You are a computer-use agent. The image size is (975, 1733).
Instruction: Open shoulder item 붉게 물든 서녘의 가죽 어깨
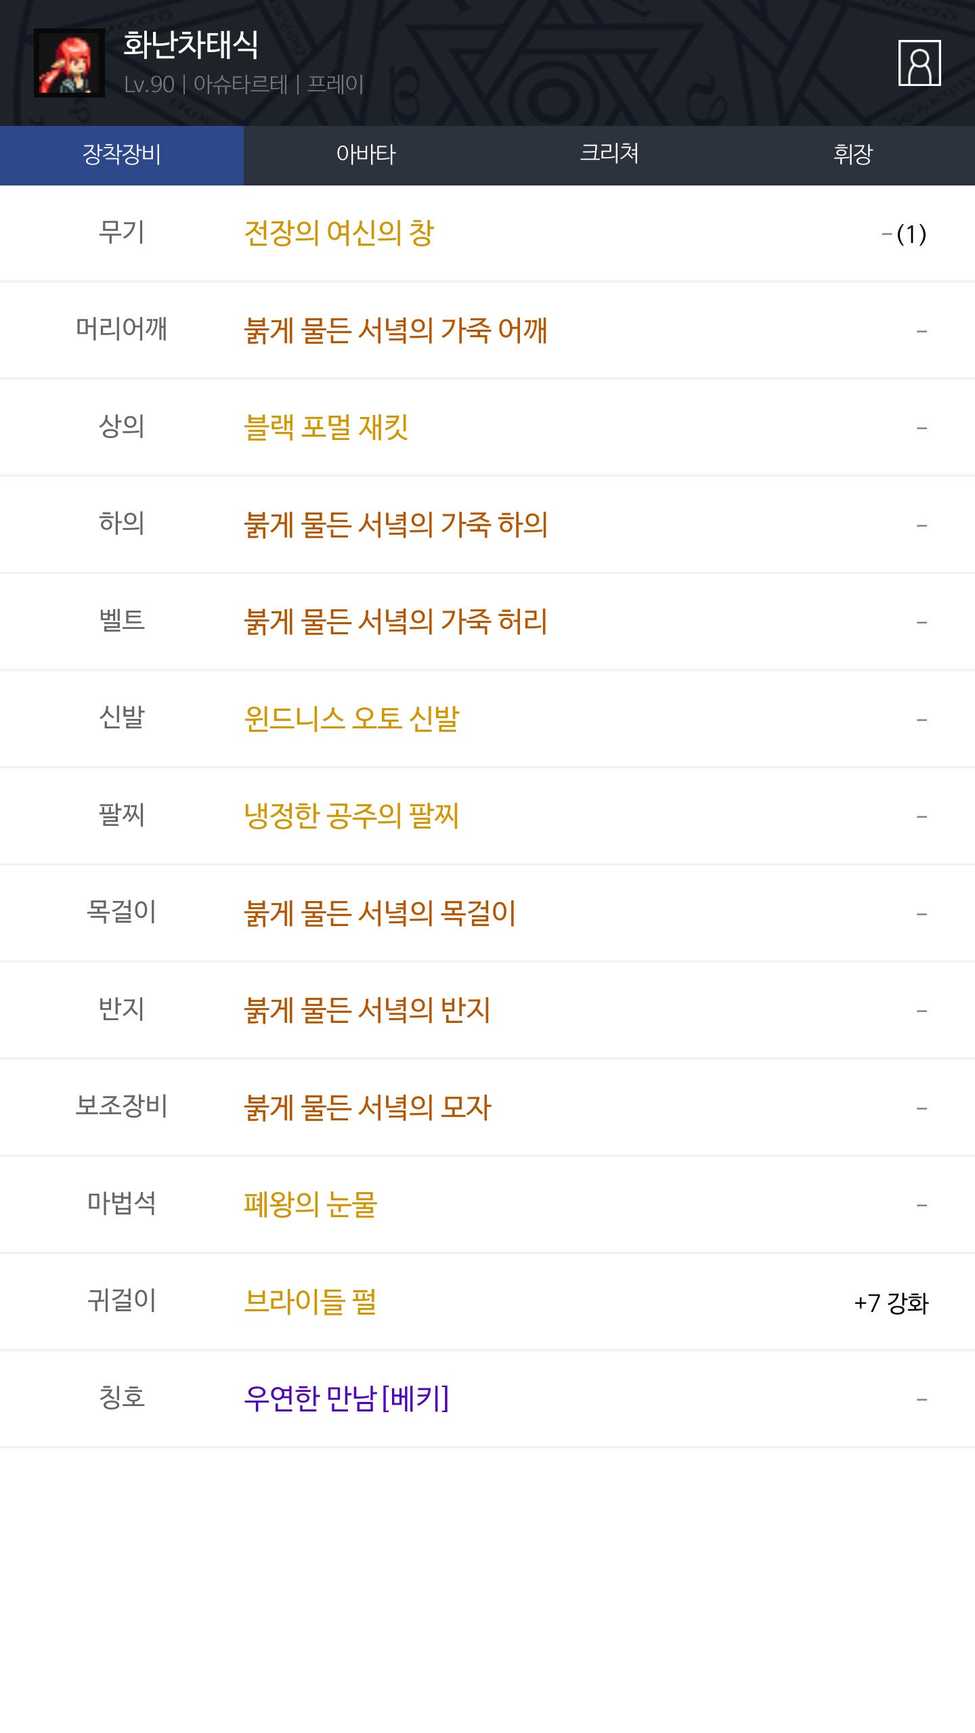(x=395, y=330)
